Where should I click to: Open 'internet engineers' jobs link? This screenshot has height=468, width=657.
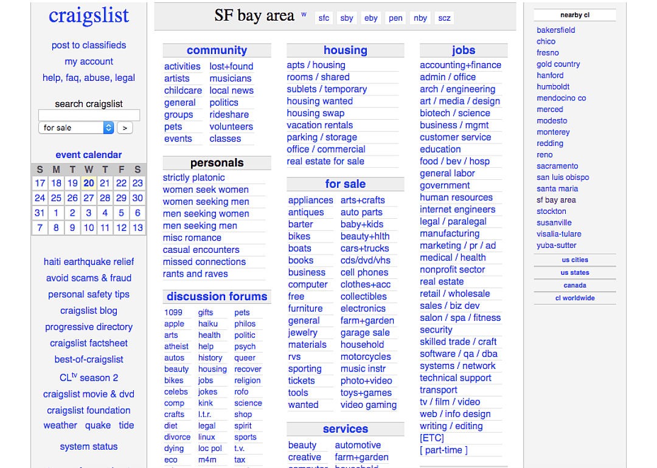[x=457, y=209]
